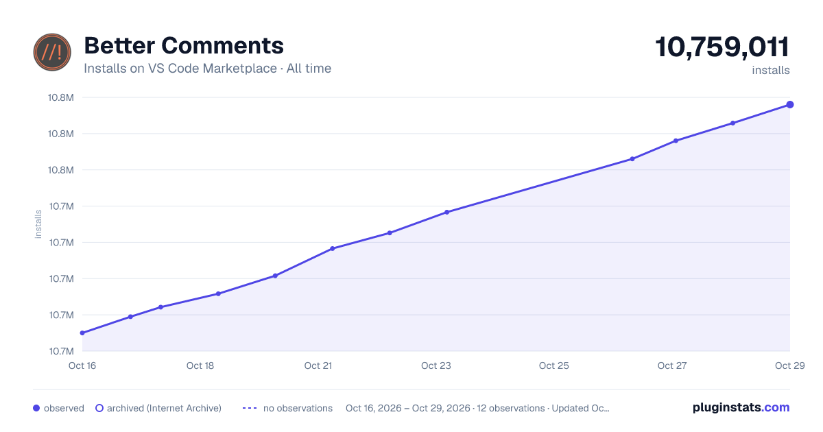Select the data point above Oct 23
823x432 pixels.
(x=446, y=212)
